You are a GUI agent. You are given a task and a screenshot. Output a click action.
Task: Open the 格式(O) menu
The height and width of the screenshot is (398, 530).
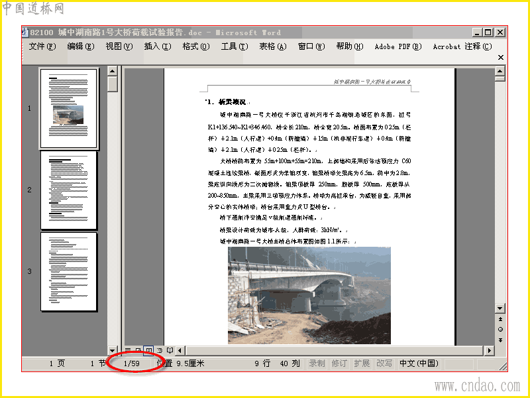point(195,46)
